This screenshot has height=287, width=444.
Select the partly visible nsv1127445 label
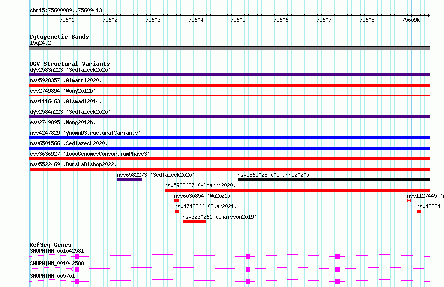coord(425,196)
